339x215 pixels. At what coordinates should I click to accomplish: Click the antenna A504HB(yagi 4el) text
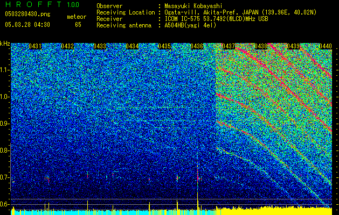(x=190, y=25)
